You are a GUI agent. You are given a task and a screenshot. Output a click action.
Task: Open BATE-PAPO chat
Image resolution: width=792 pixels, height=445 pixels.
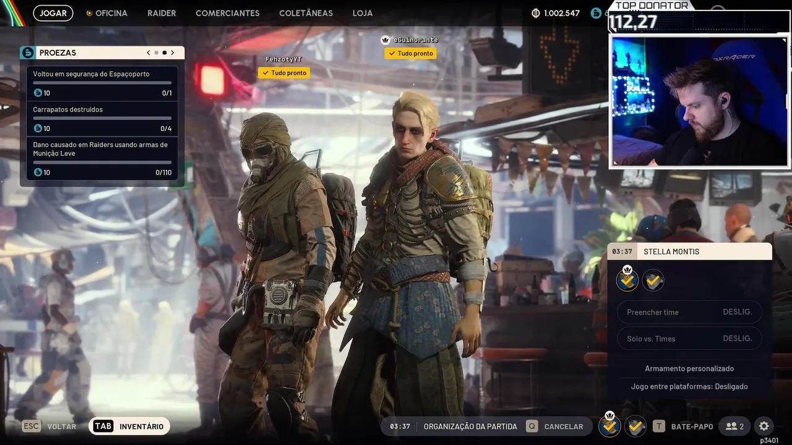coord(692,426)
